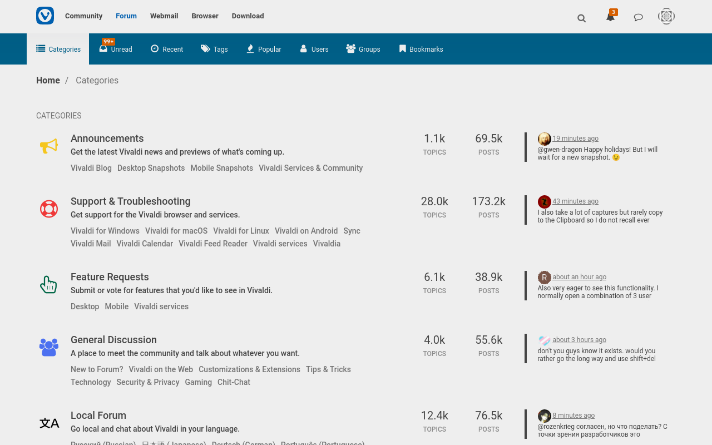
Task: Click the Desktop Snapshots link
Action: click(151, 167)
